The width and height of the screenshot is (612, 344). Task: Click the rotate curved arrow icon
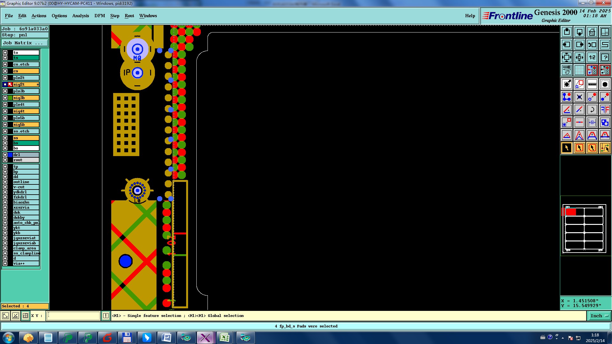coord(592,110)
